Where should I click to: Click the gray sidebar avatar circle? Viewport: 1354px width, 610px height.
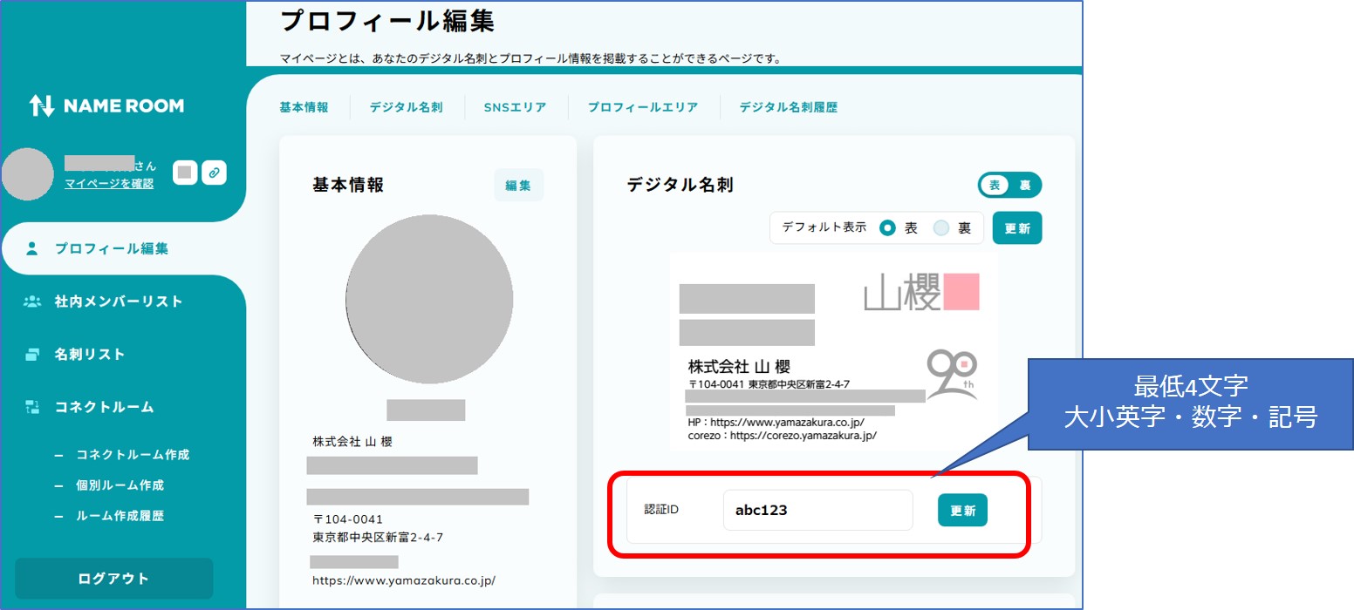(28, 174)
